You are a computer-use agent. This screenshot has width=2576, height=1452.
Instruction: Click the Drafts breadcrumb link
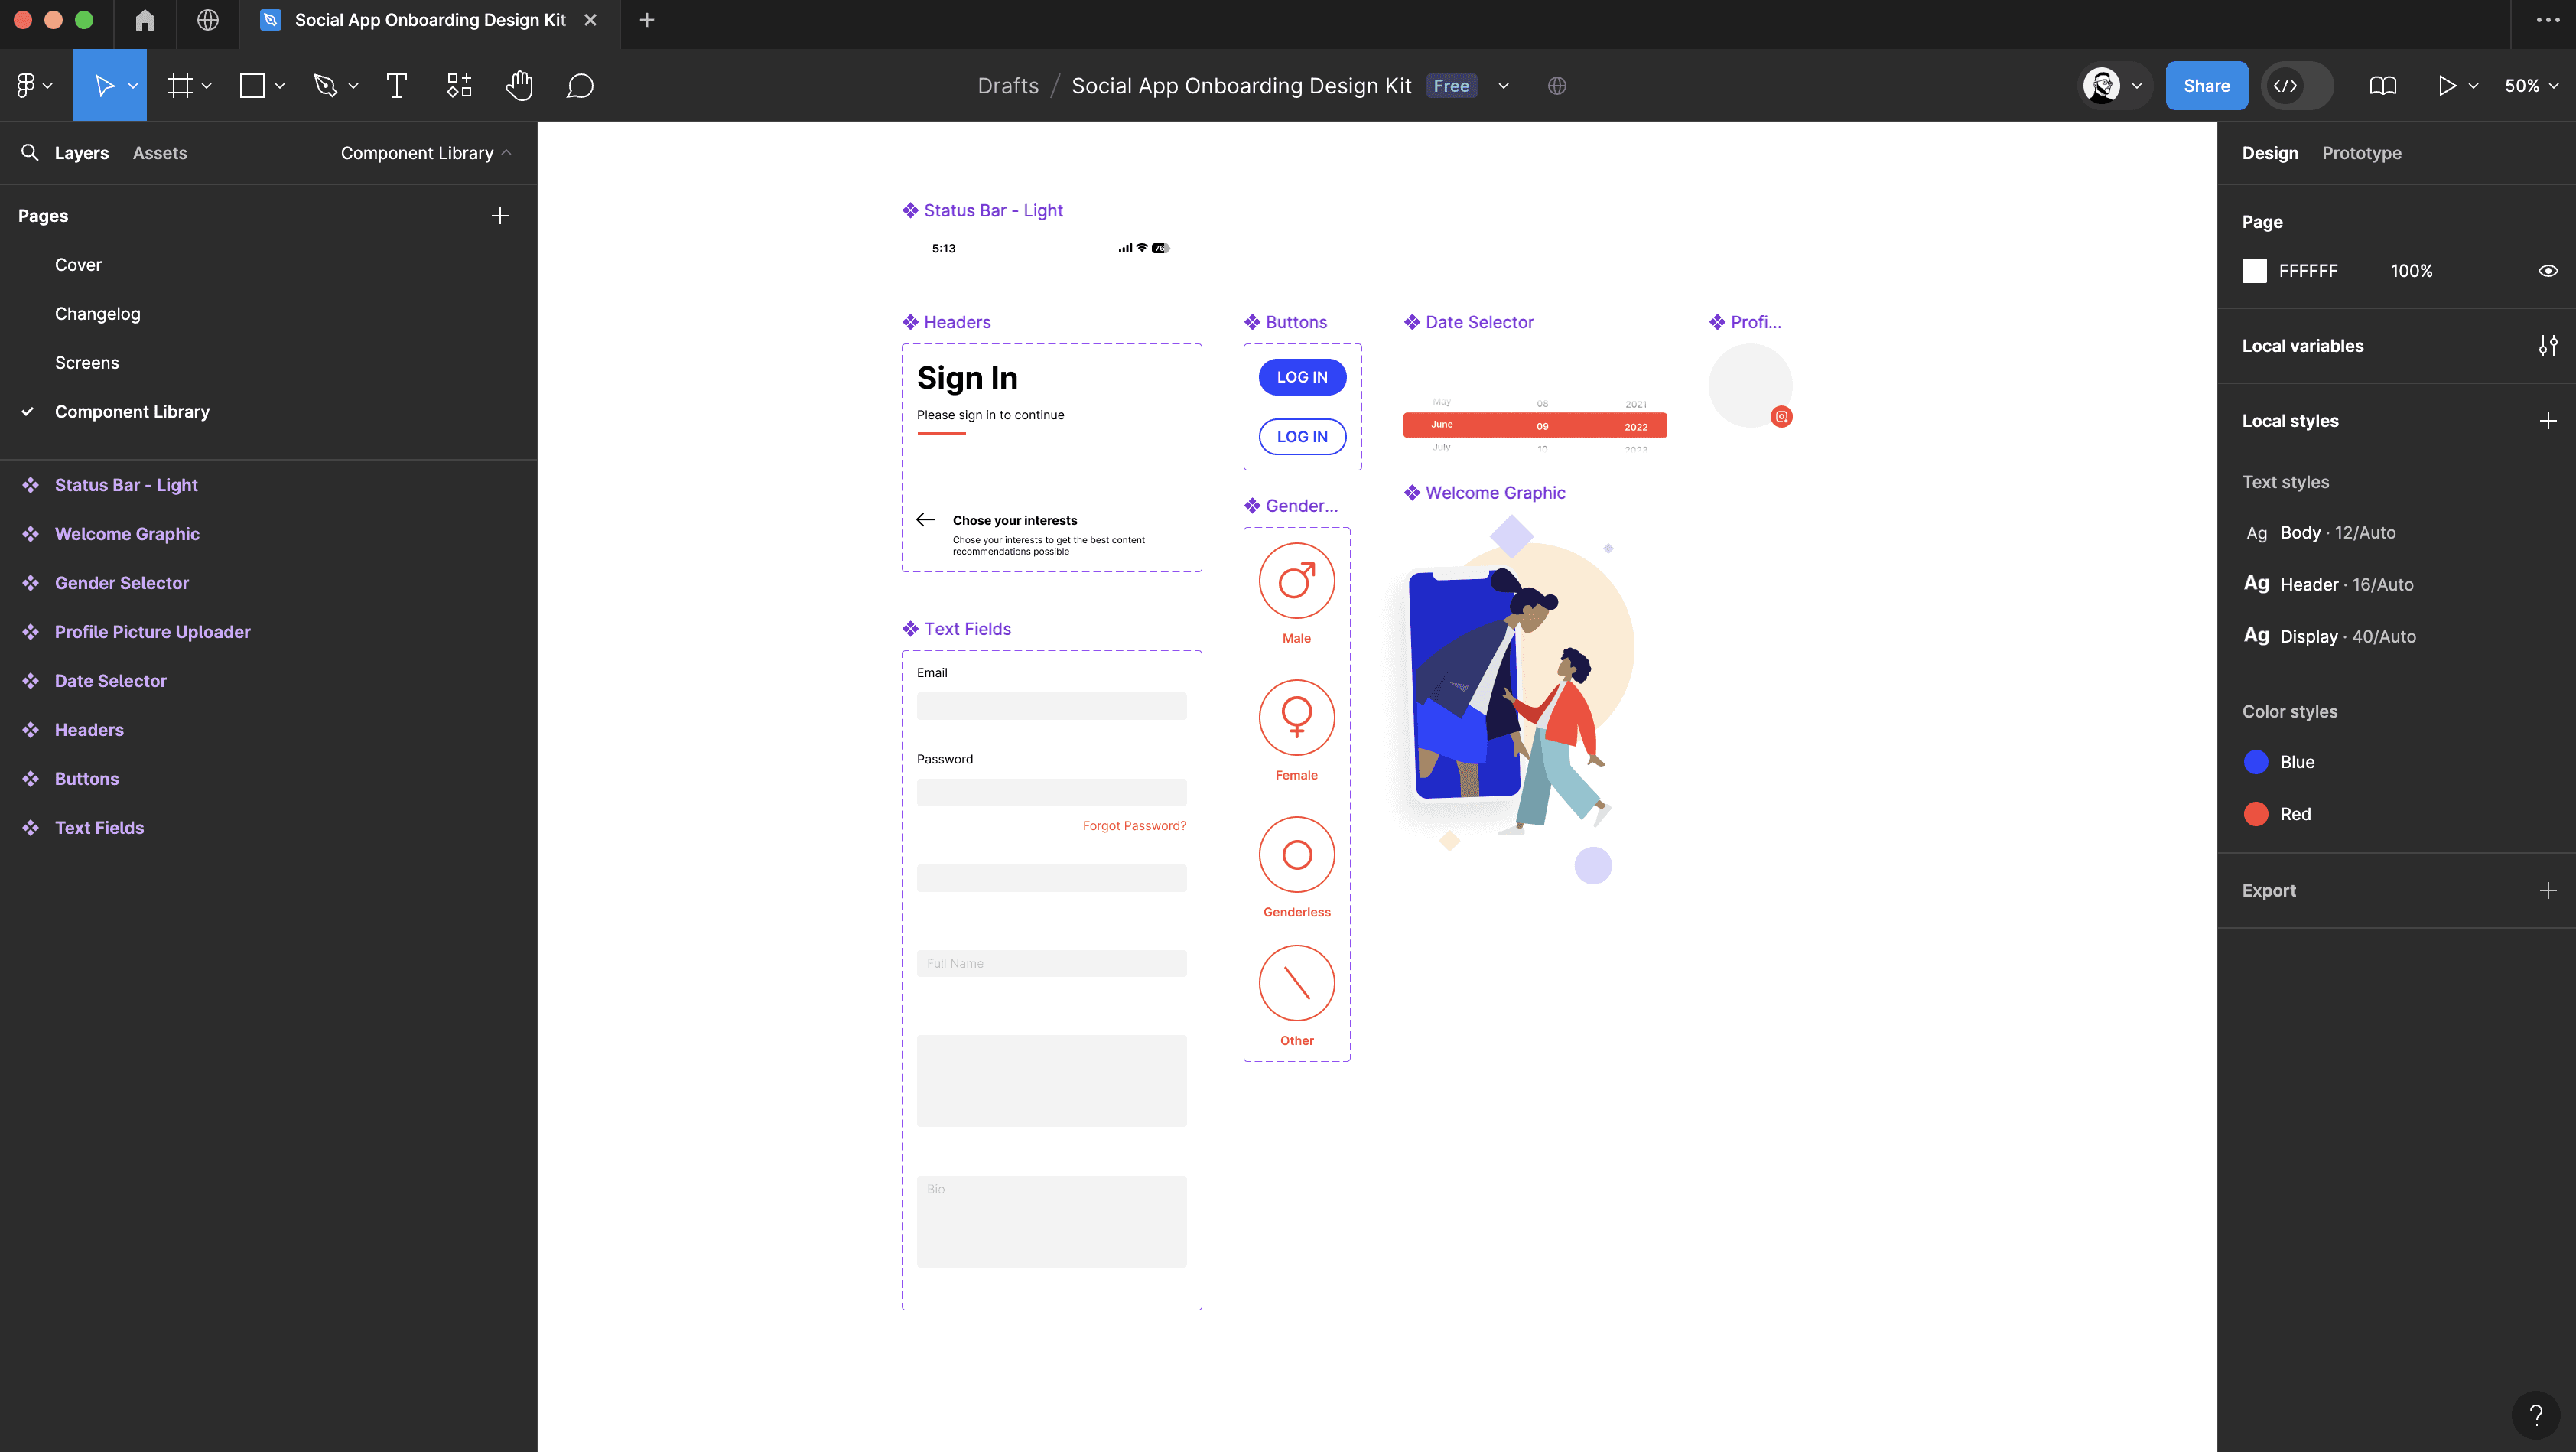1008,86
